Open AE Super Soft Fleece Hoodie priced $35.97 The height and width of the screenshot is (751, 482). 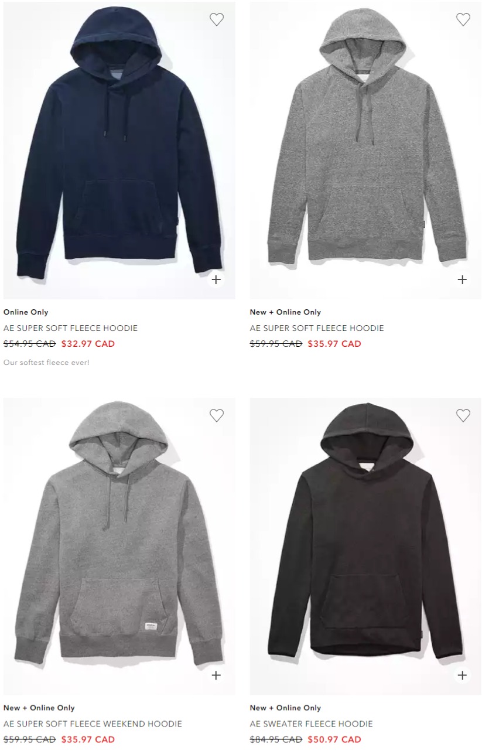pos(317,328)
